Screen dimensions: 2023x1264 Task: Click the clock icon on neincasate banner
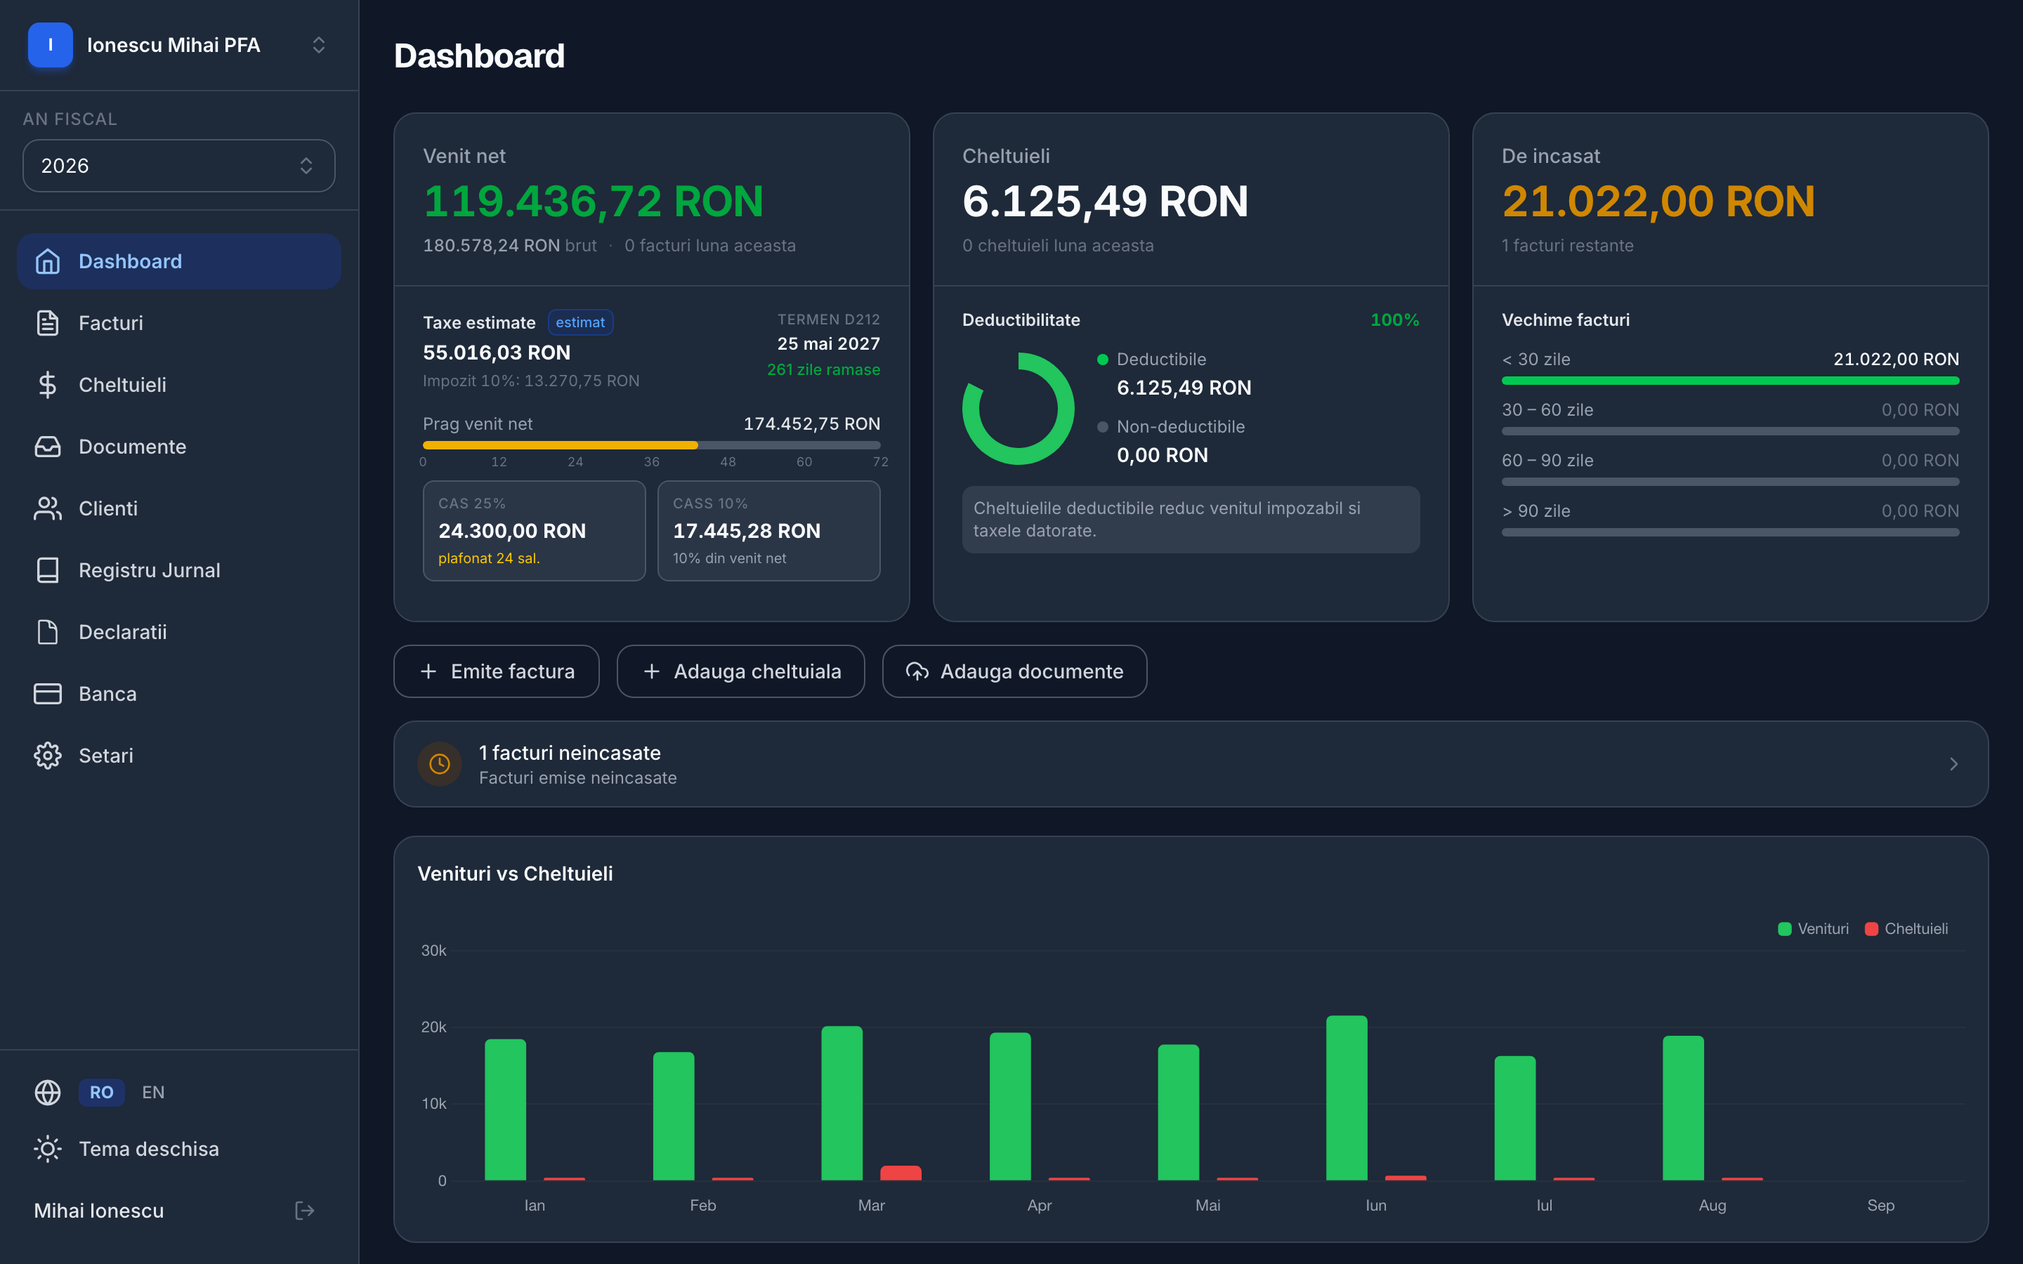440,764
